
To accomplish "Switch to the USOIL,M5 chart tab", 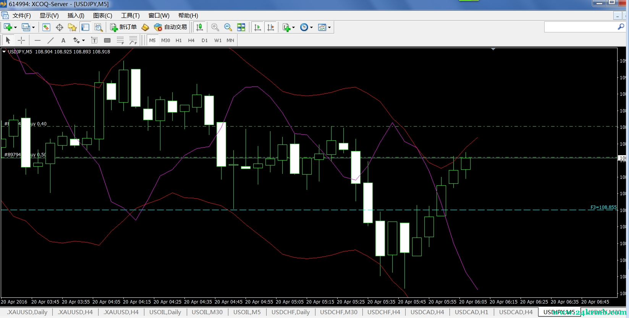I will [x=247, y=312].
